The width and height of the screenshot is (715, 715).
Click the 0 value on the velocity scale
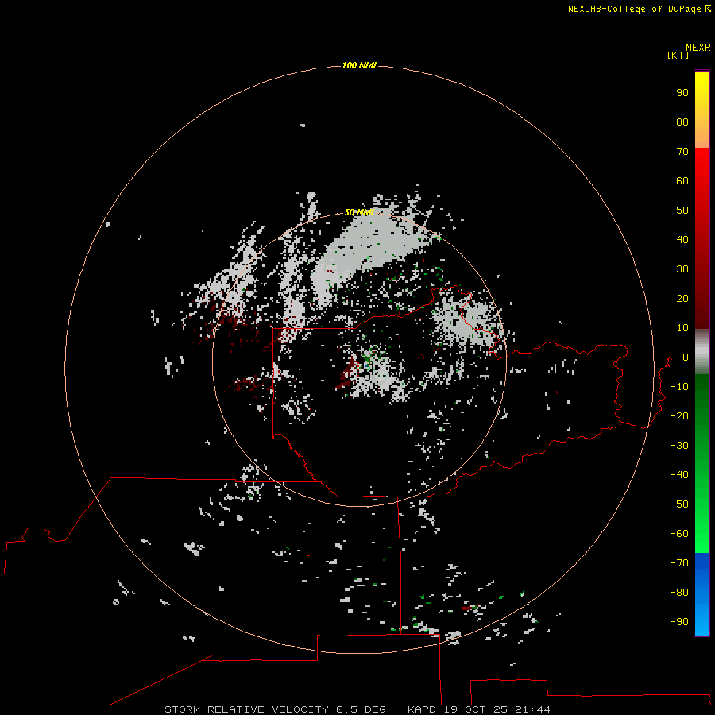(686, 357)
